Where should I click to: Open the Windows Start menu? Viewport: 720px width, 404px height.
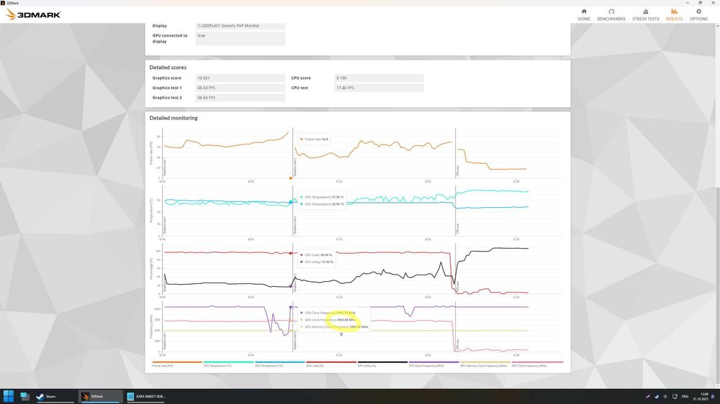pyautogui.click(x=8, y=396)
